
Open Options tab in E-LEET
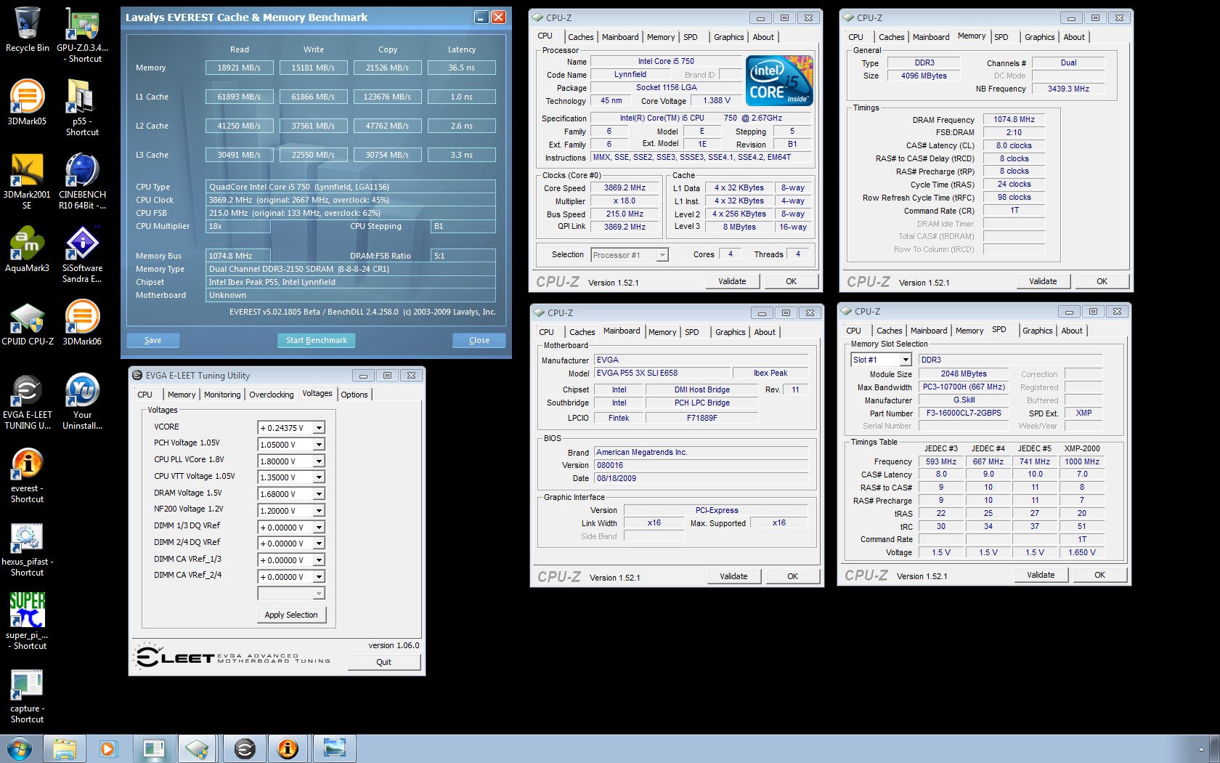tap(354, 395)
